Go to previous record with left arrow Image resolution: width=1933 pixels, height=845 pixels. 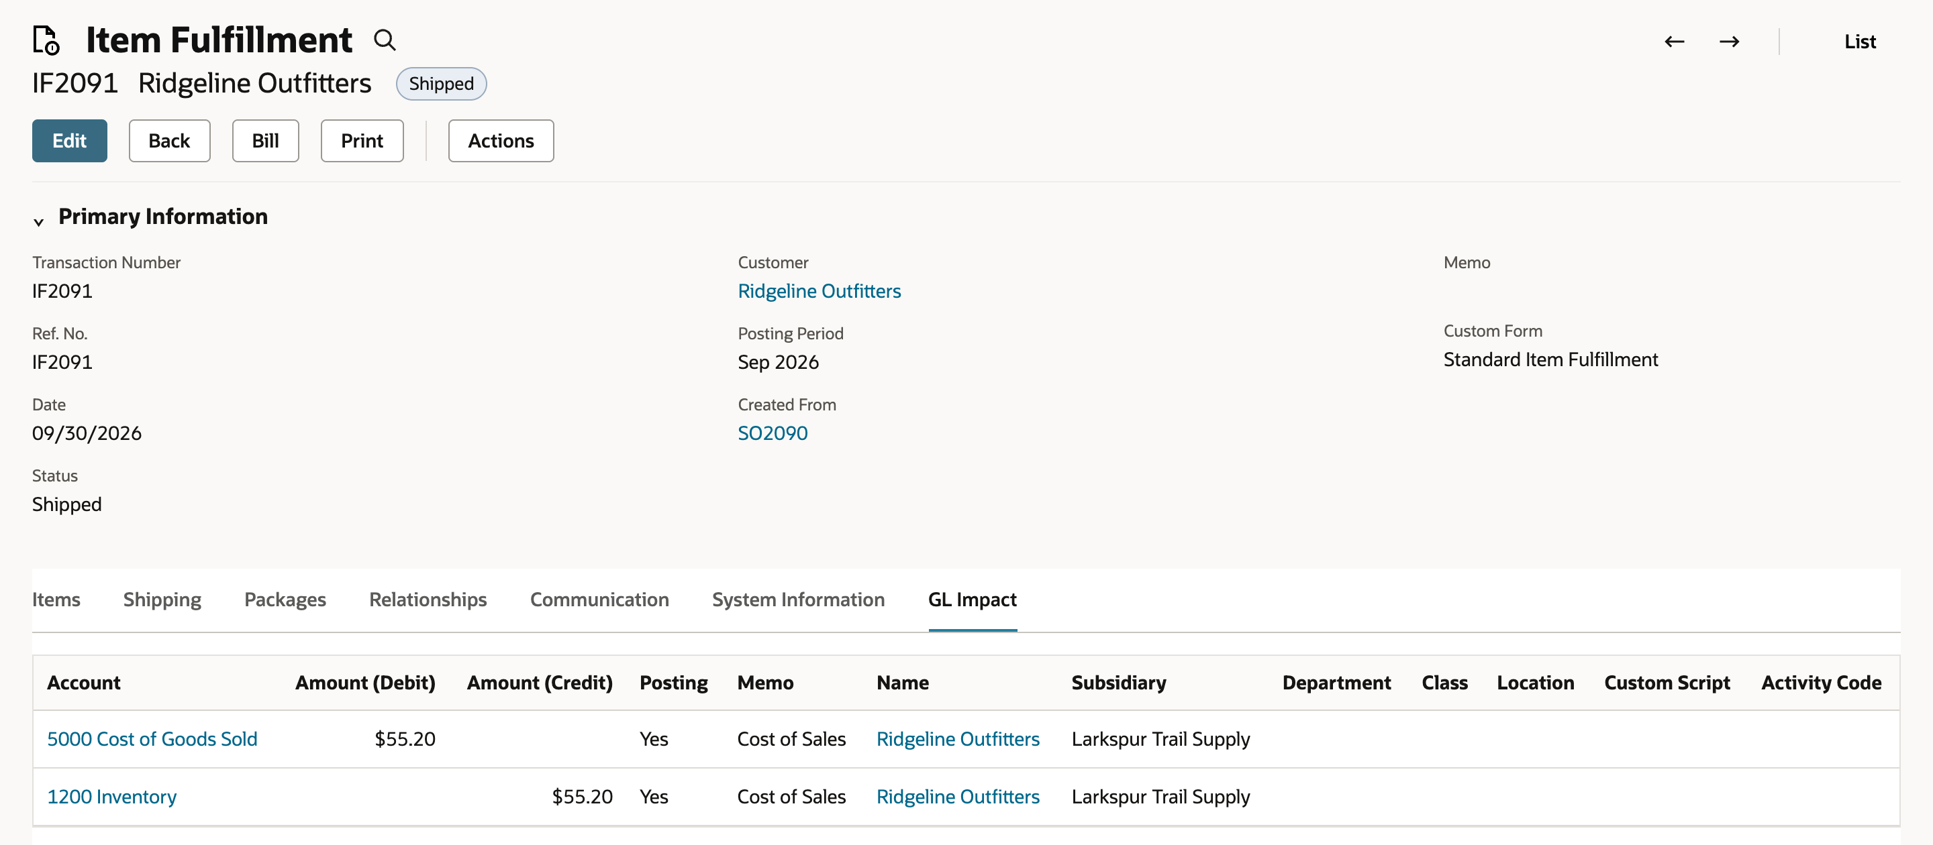(1674, 42)
